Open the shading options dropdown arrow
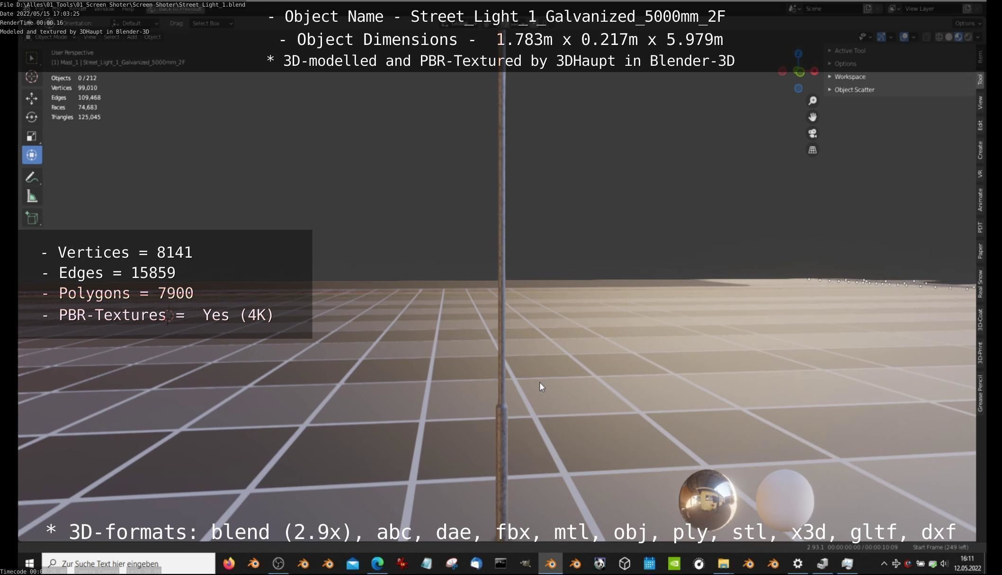Image resolution: width=1002 pixels, height=575 pixels. pyautogui.click(x=978, y=37)
